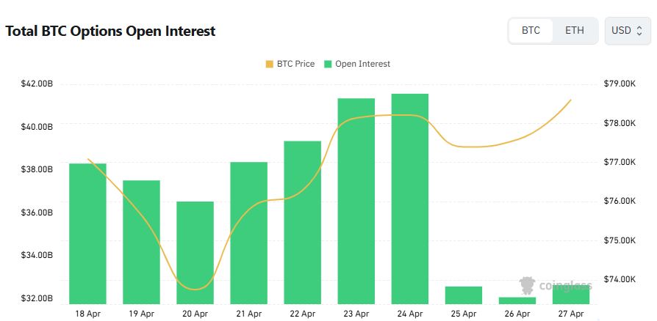657x321 pixels.
Task: Click the BTC price line end at 27 Apr
Action: click(571, 100)
